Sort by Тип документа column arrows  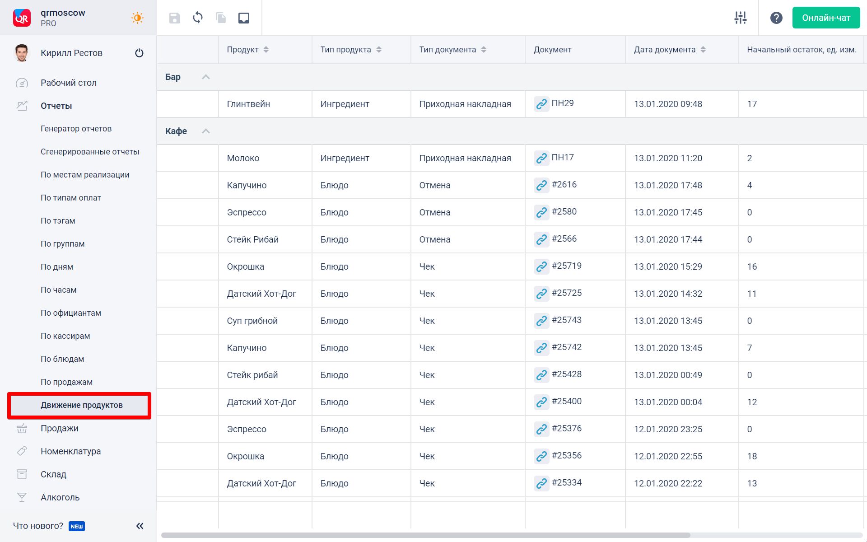click(484, 50)
